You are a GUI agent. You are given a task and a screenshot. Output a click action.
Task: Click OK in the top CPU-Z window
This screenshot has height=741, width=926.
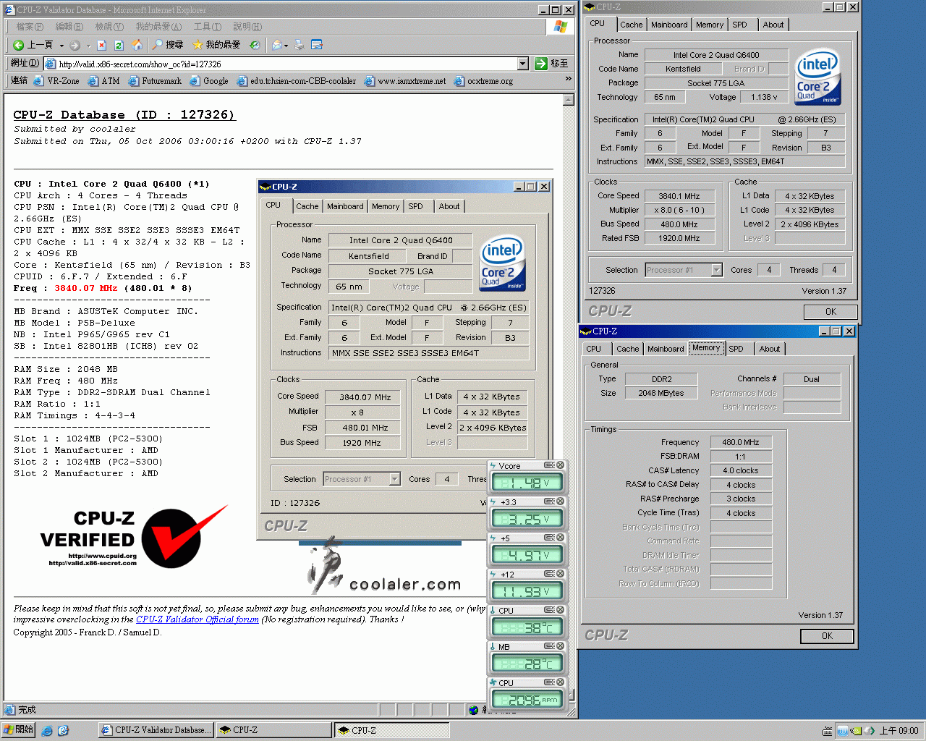coord(831,312)
